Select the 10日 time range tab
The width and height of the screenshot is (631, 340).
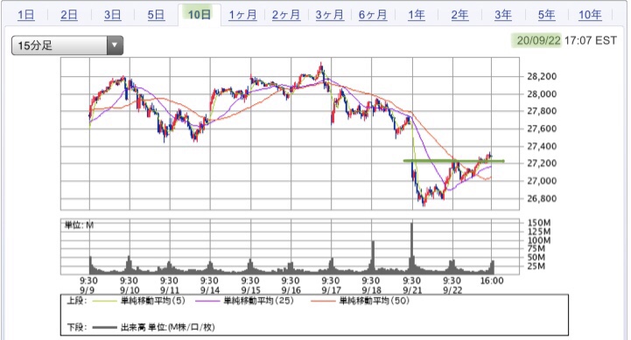pos(200,15)
